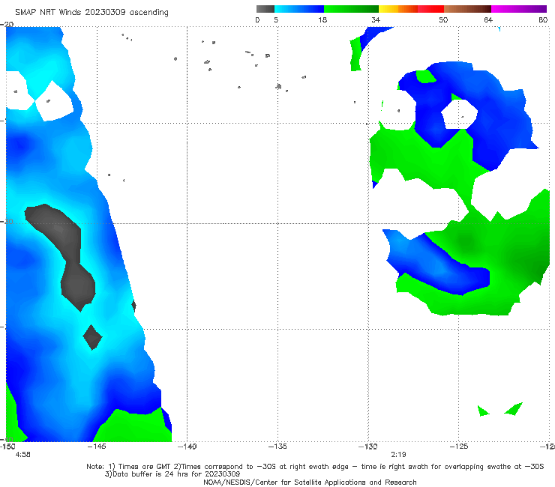Click the small dark gray diamond patch

(x=92, y=337)
